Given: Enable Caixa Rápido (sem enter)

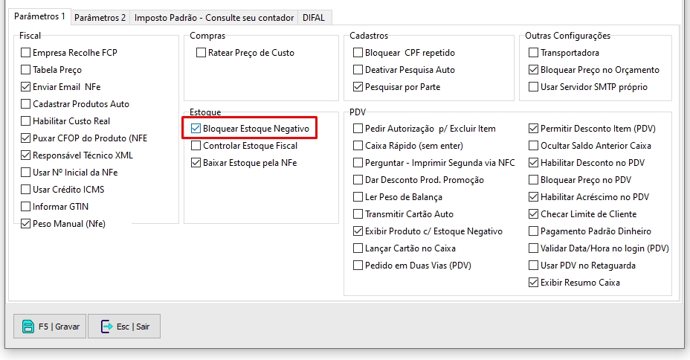Looking at the screenshot, I should (x=358, y=146).
